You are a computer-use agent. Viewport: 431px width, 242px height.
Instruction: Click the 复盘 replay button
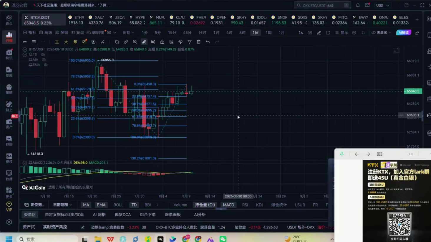(x=77, y=33)
